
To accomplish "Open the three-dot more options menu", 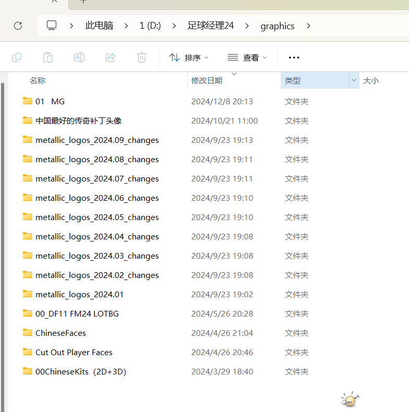I will tap(294, 57).
